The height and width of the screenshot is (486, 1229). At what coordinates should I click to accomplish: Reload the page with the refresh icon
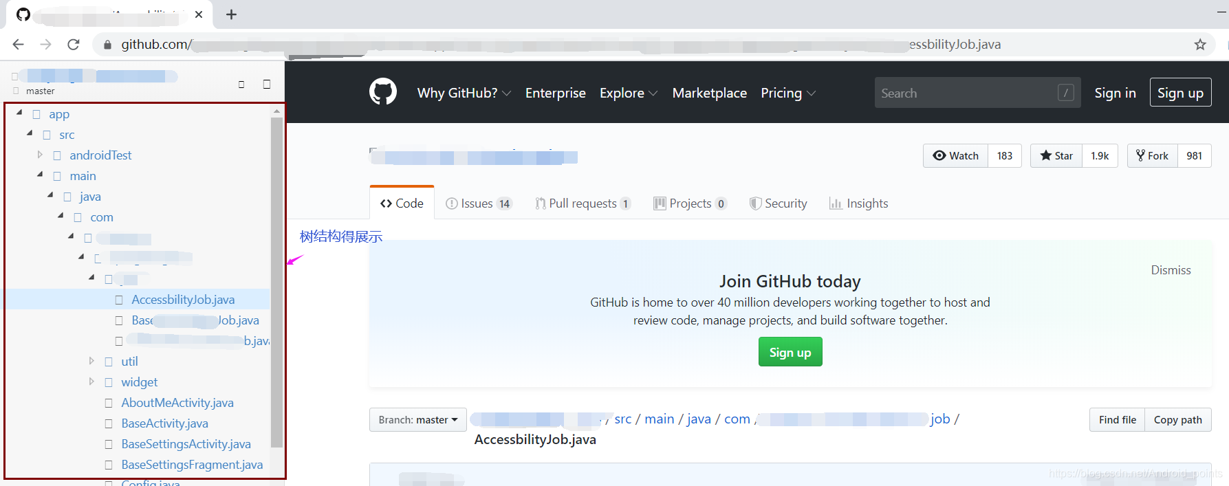click(x=74, y=45)
